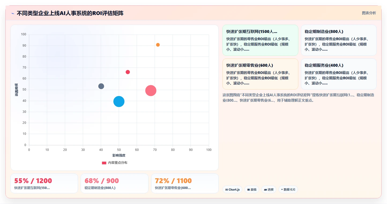The height and width of the screenshot is (204, 387).
Task: Click the 进度 tag
Action: coord(269,190)
